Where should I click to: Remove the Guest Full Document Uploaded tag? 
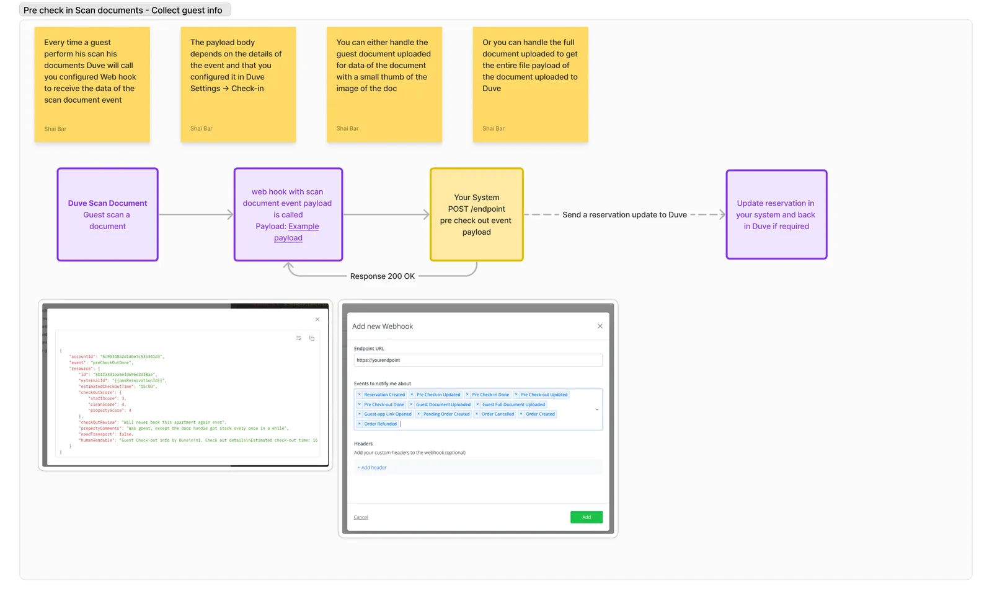click(478, 404)
